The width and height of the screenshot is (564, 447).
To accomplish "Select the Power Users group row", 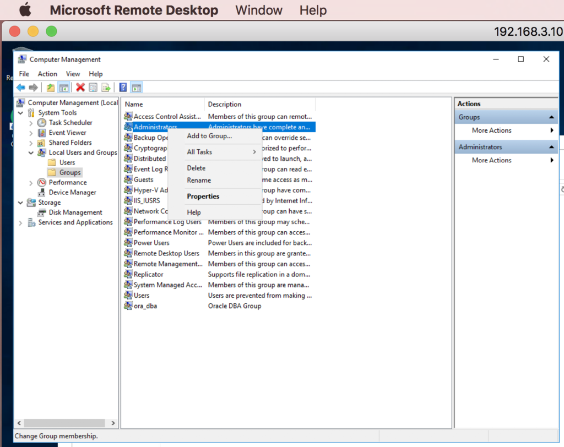I will (219, 243).
